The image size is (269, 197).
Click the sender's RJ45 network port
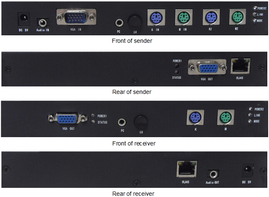(x=240, y=66)
